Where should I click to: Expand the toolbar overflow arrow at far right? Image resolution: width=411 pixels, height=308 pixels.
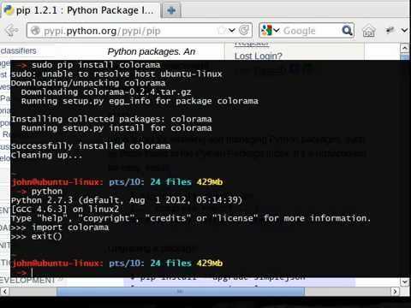pyautogui.click(x=405, y=30)
